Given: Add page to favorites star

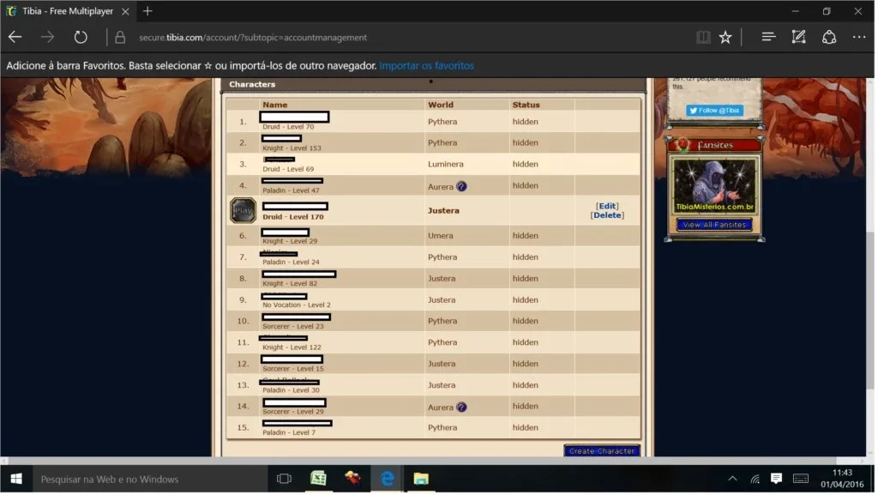Looking at the screenshot, I should coord(725,38).
